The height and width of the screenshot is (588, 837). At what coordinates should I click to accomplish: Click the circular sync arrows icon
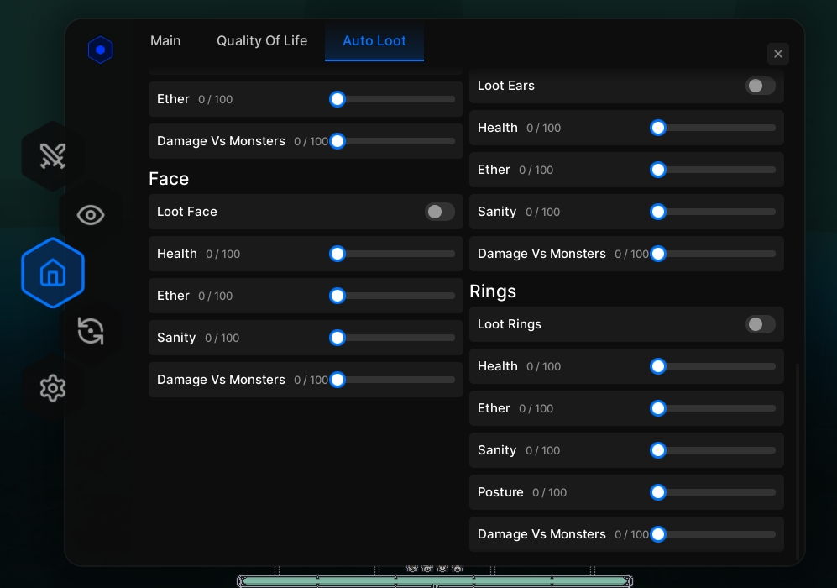(90, 331)
